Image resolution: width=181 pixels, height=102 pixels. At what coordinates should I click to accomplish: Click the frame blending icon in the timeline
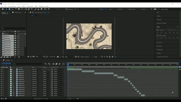57,64
